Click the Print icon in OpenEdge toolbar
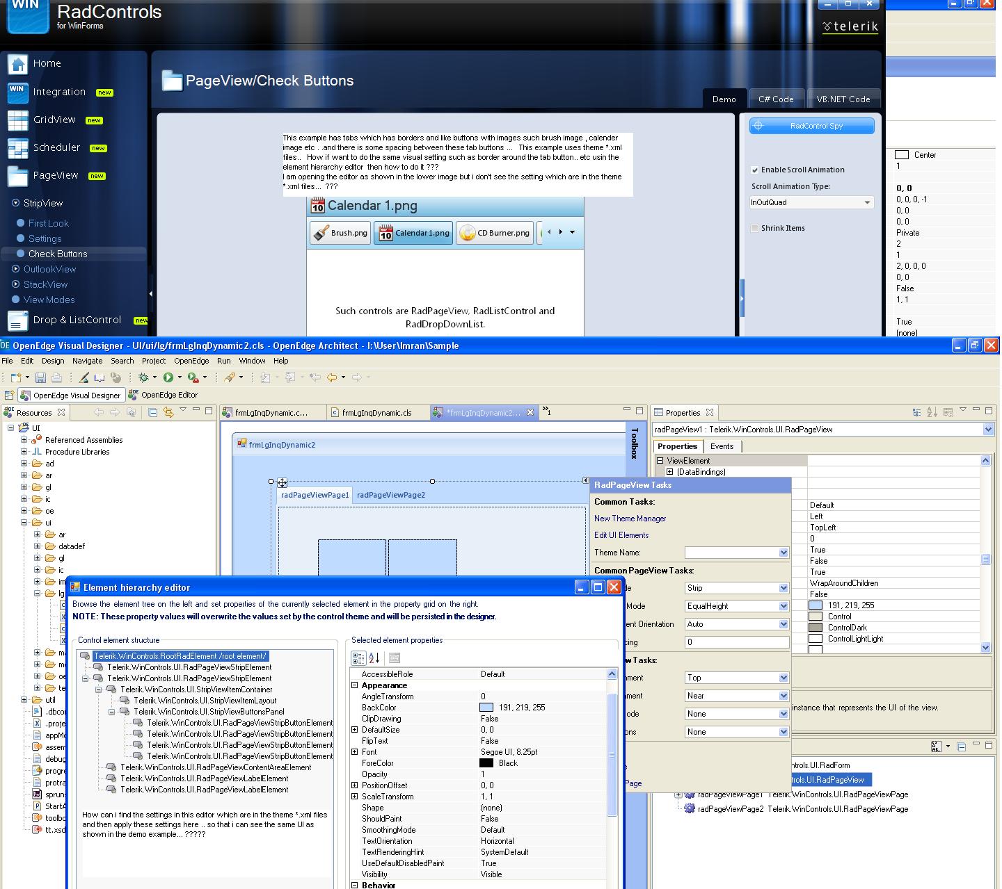Viewport: 1002px width, 889px height. point(56,377)
